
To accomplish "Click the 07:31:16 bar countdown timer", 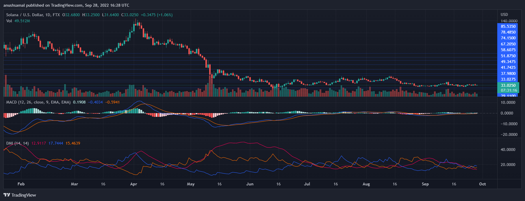I will tap(508, 91).
